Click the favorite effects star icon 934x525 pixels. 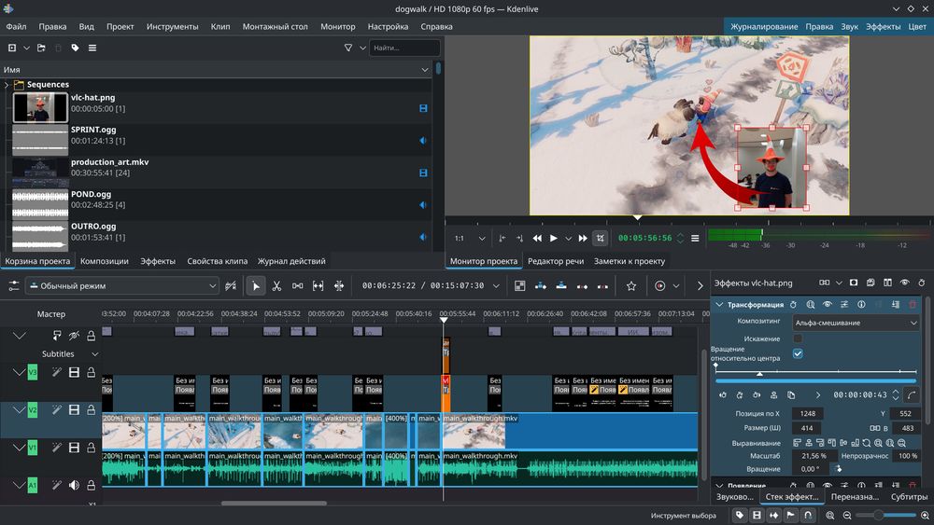631,286
